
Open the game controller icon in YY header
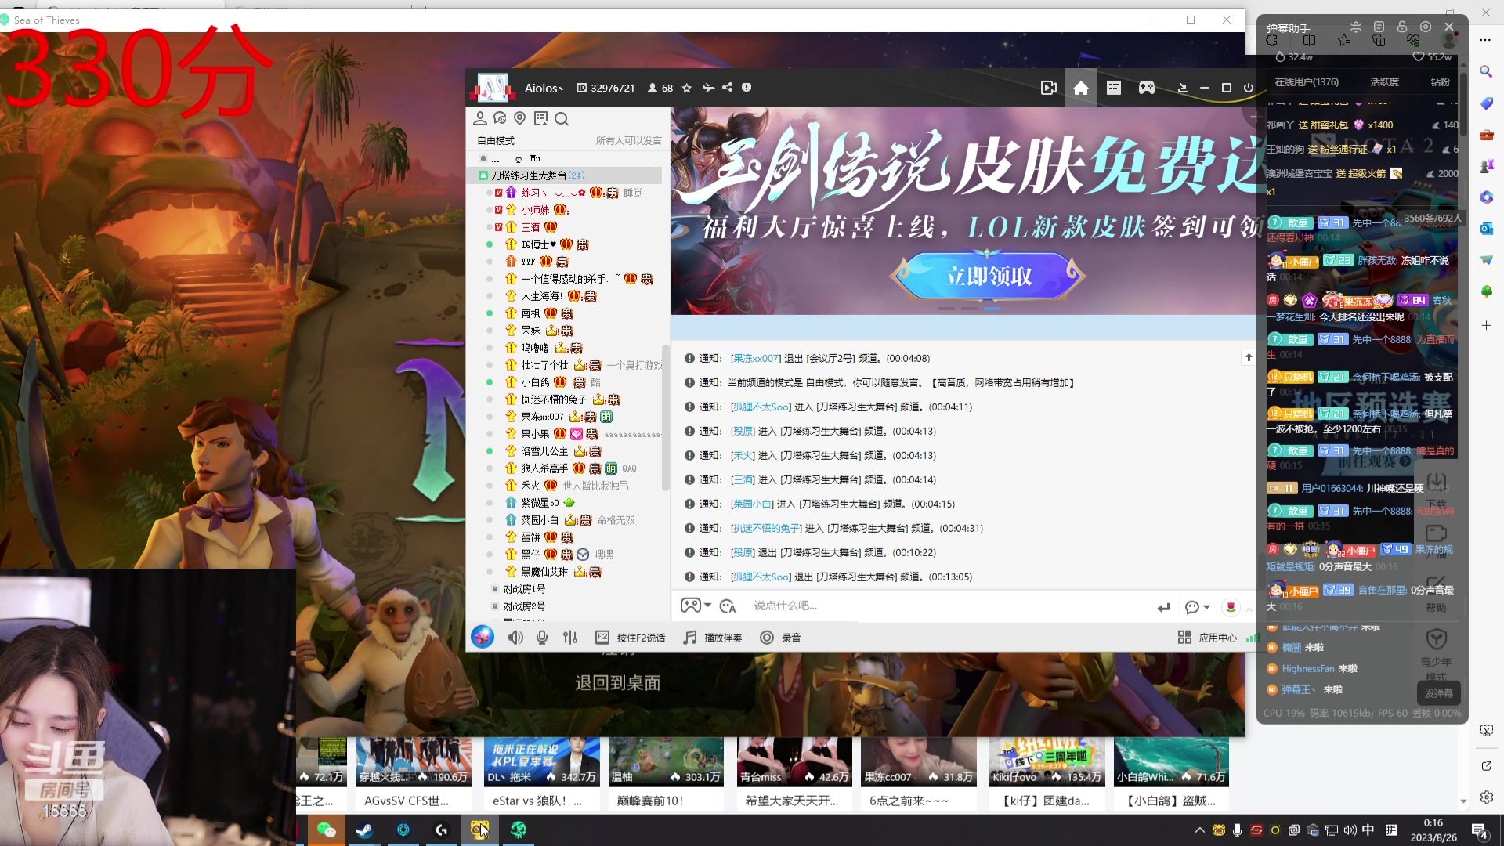point(1147,88)
